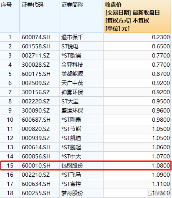This screenshot has width=172, height=198.
Task: Click closing price 1.0800
Action: click(x=161, y=166)
